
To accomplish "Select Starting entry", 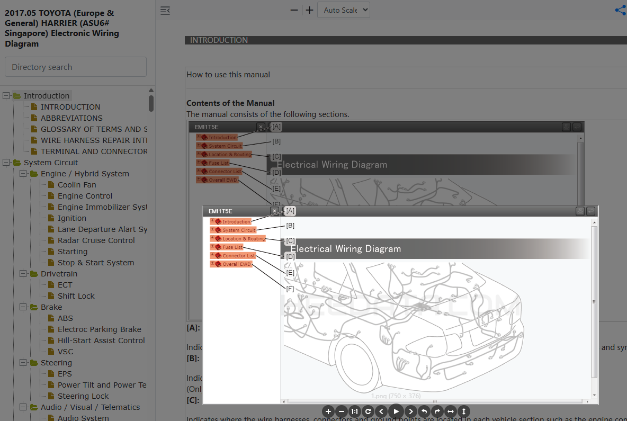I will 73,252.
